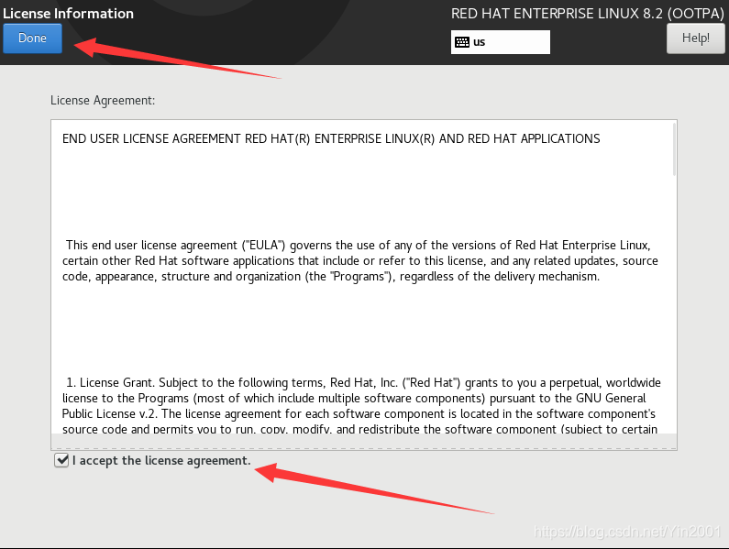This screenshot has height=549, width=729.
Task: Click the RED HAT ENTERPRISE LINUX 8.2 (OOTPA) header
Action: click(x=588, y=14)
